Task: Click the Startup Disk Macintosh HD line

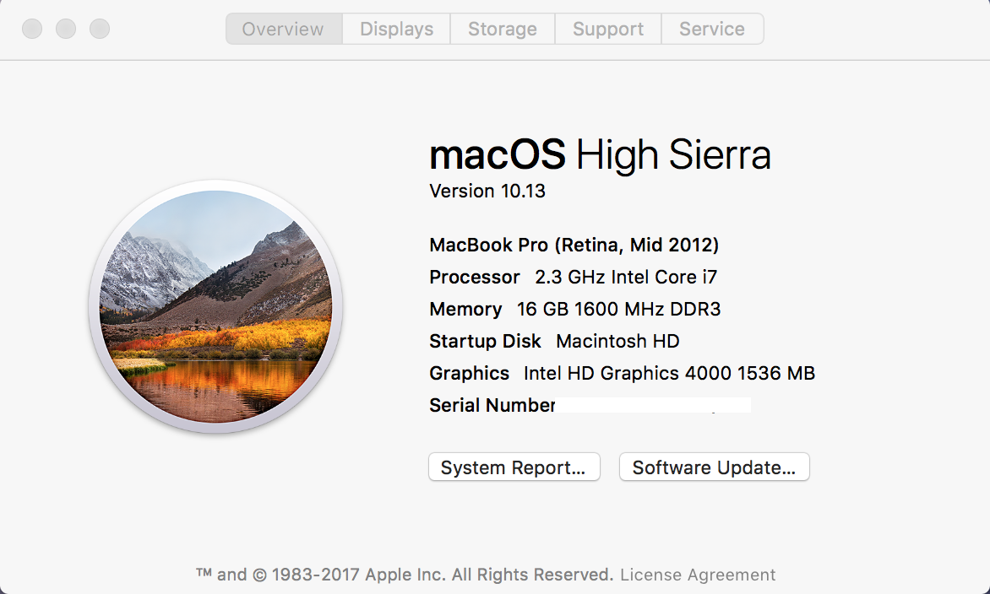Action: [554, 342]
